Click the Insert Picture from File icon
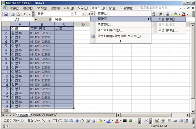This screenshot has width=196, height=129. 93,120
